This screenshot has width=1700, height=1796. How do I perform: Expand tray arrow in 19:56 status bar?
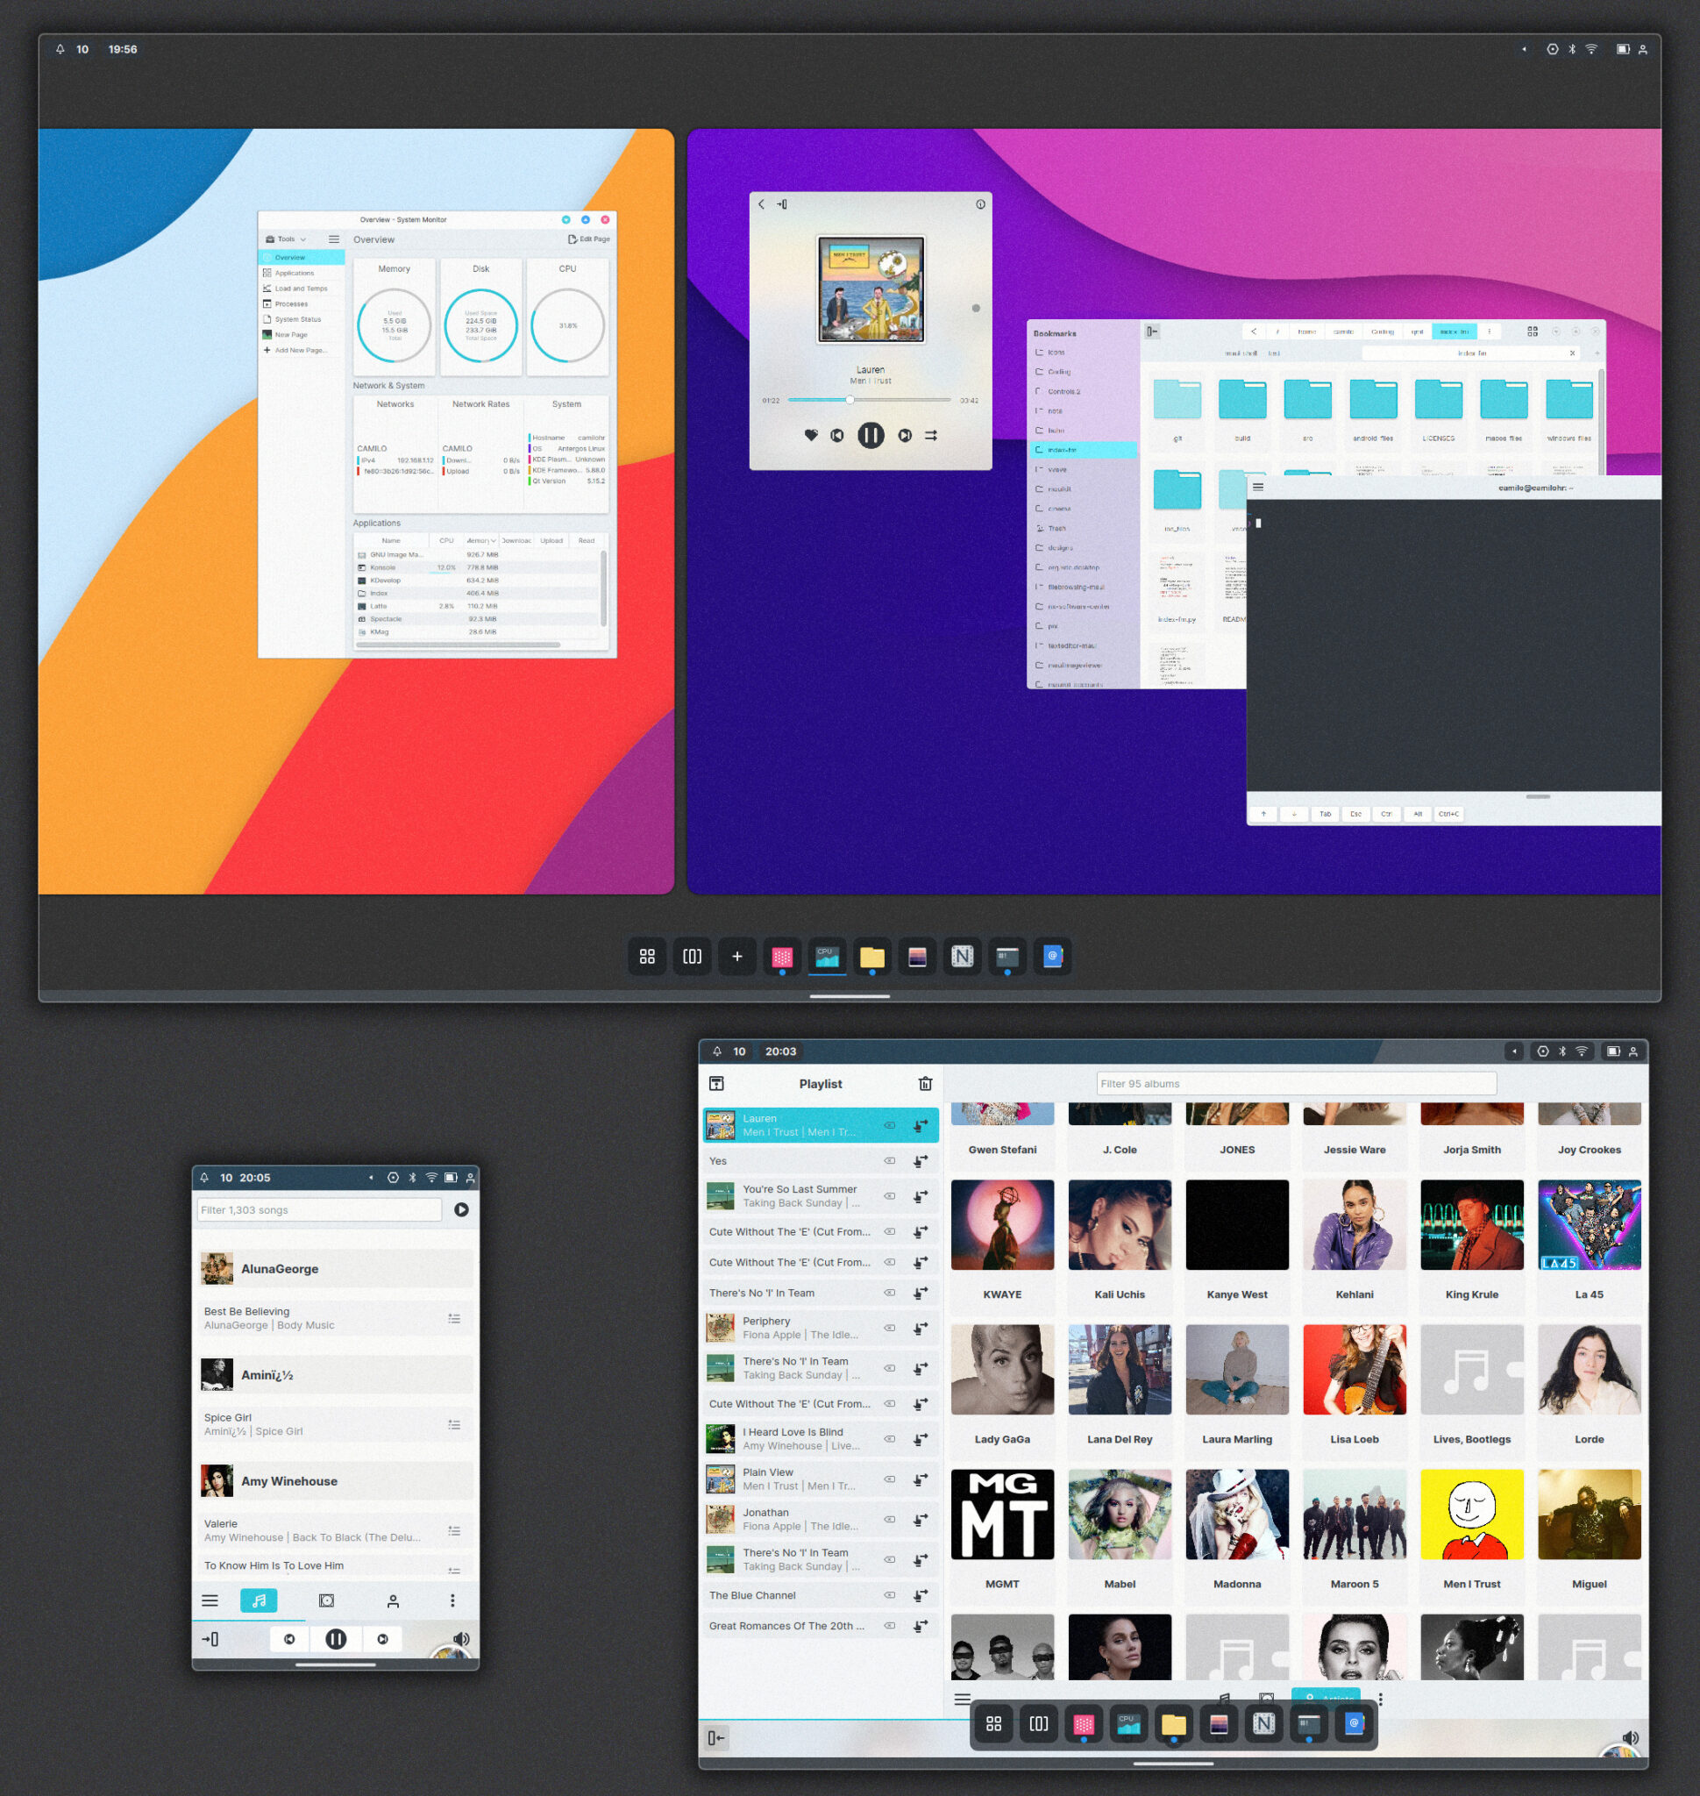(1524, 49)
